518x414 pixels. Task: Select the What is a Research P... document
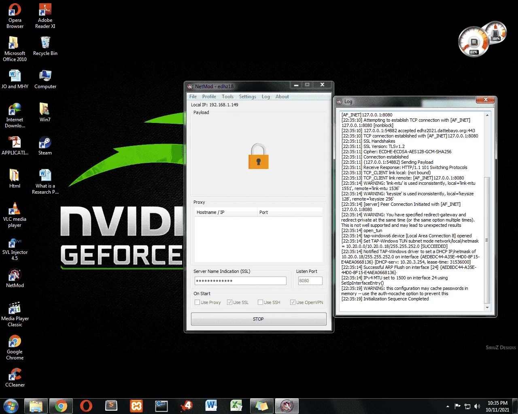[x=45, y=182]
